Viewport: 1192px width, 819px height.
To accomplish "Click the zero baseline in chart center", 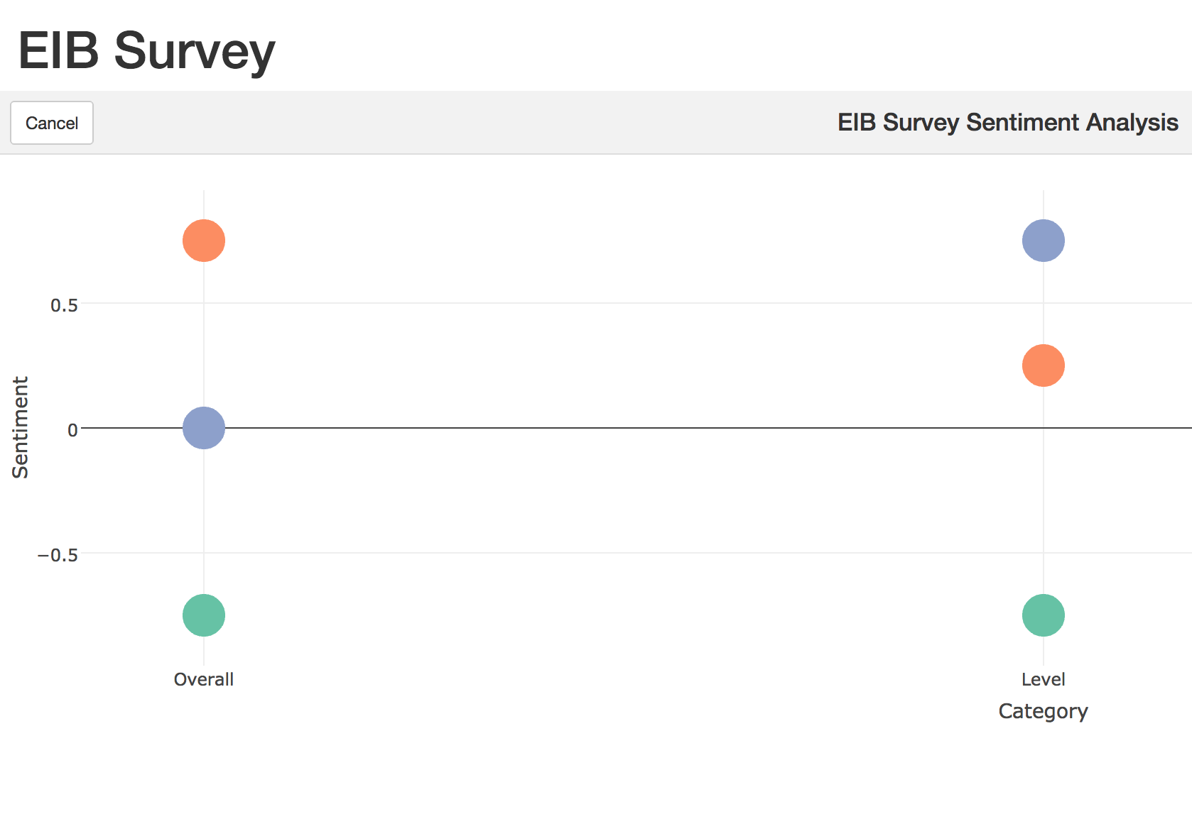I will click(624, 428).
